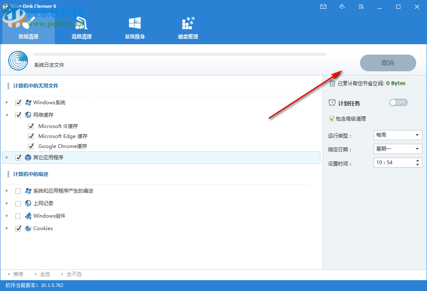
Task: Click the 系统瘦身 Windows logo icon
Action: [135, 23]
